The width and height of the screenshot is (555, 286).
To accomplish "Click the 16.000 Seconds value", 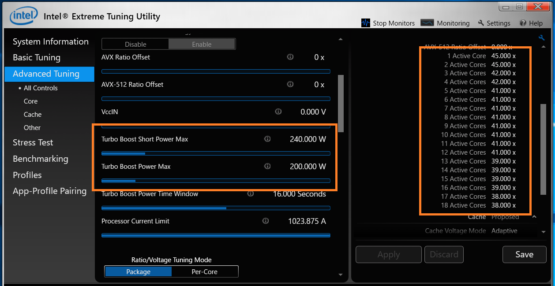I will point(300,194).
